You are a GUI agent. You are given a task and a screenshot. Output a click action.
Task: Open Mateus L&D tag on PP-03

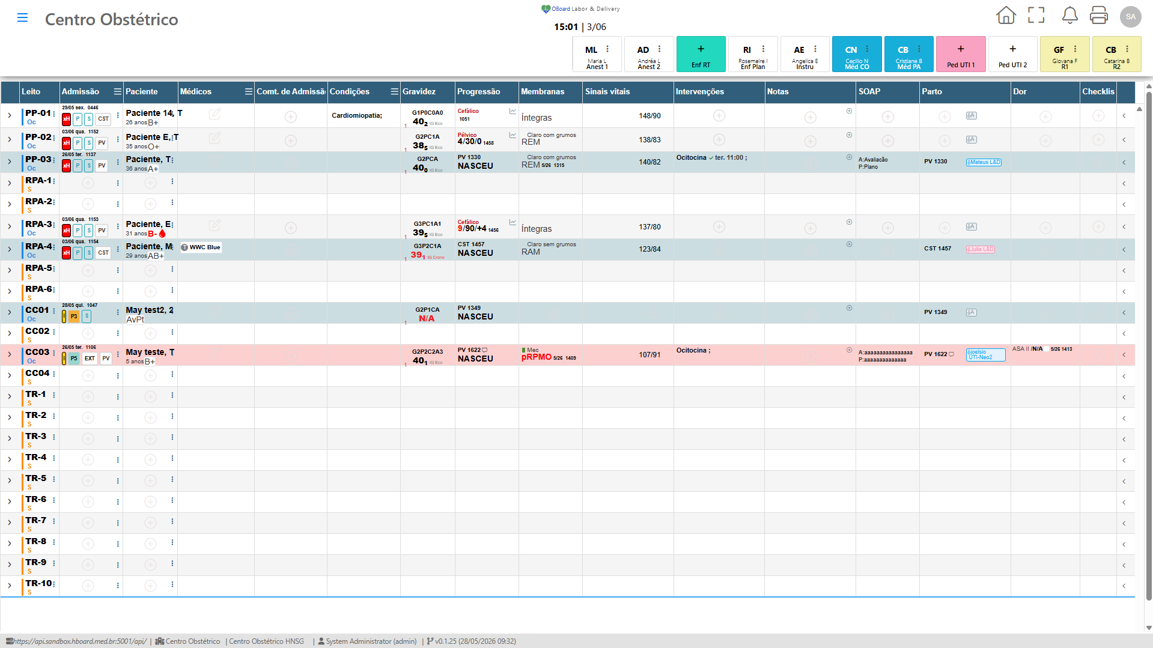pyautogui.click(x=984, y=162)
